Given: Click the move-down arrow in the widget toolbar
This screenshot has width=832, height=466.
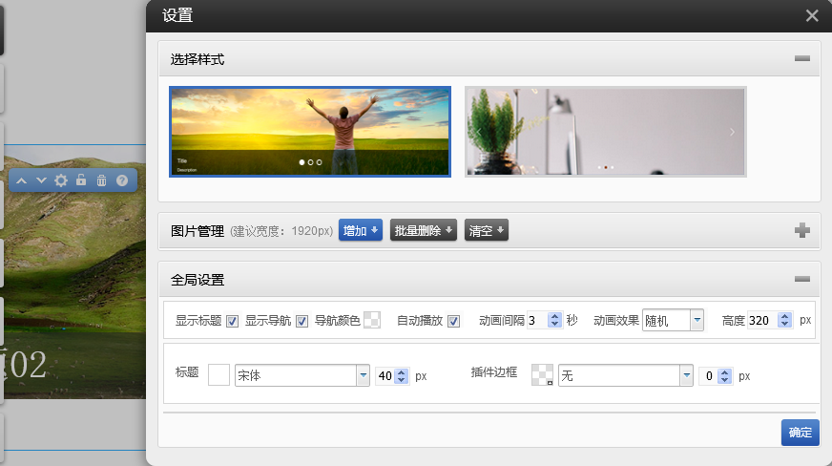Looking at the screenshot, I should 41,180.
